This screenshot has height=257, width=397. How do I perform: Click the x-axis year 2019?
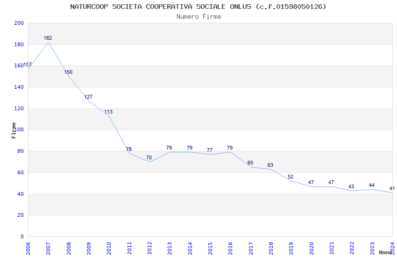[x=291, y=249]
